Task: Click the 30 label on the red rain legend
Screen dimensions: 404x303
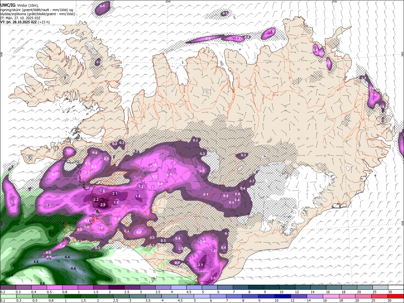Action: (x=389, y=300)
